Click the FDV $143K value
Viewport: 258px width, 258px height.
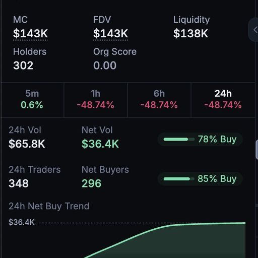point(110,33)
